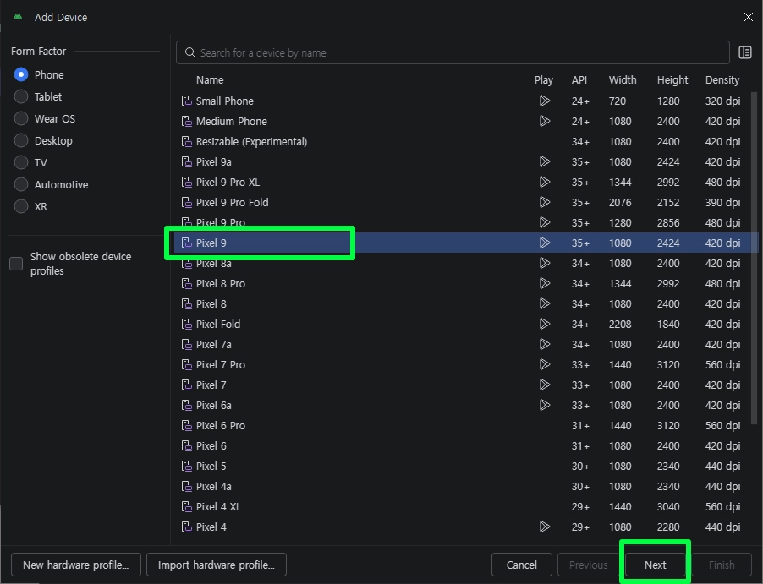Click the 2208 width value for Pixel Fold
Screen dimensions: 763x584
[x=620, y=325]
